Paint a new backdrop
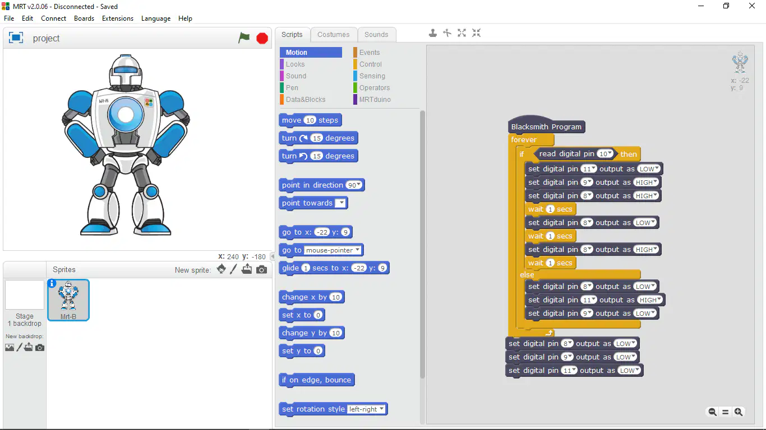This screenshot has height=430, width=766. pyautogui.click(x=19, y=348)
